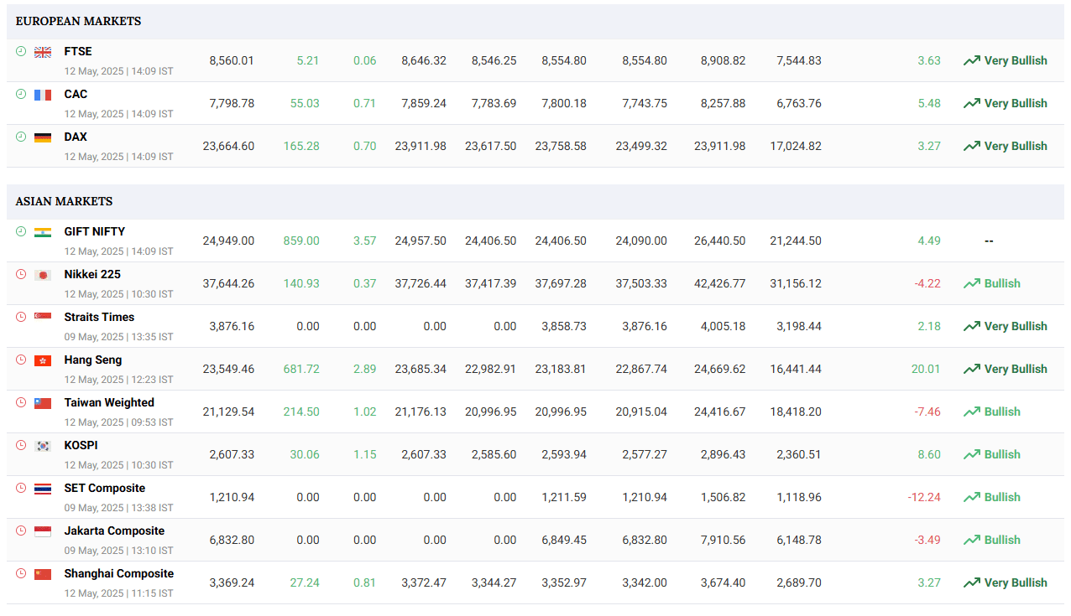Click the trend arrow icon for KOSPI's Bullish rating
The width and height of the screenshot is (1071, 616).
coord(972,453)
